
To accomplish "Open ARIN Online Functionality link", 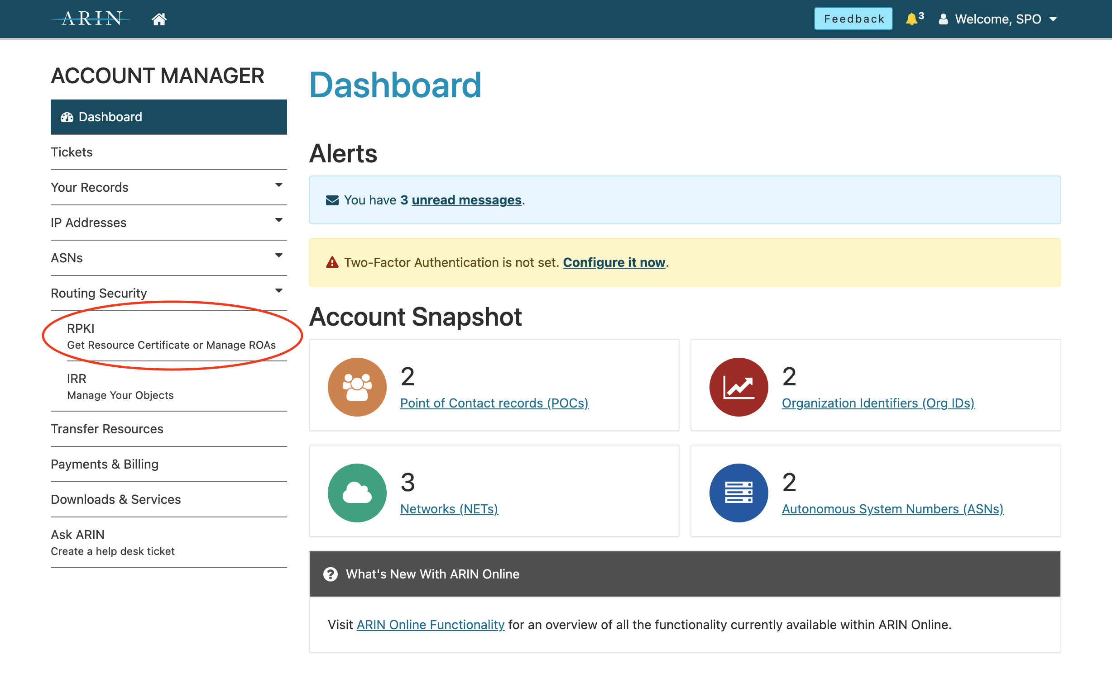I will [x=431, y=625].
